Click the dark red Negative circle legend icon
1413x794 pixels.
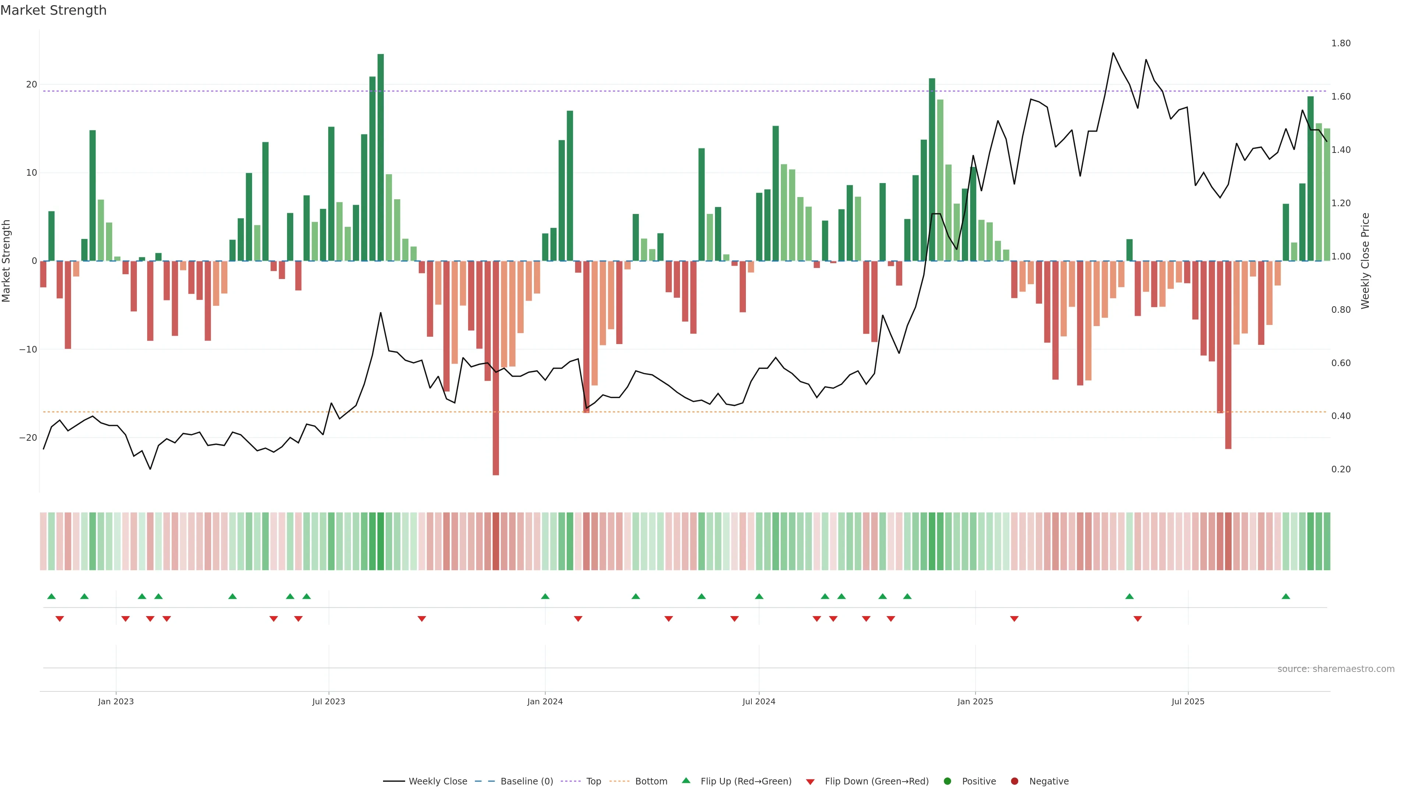1014,782
